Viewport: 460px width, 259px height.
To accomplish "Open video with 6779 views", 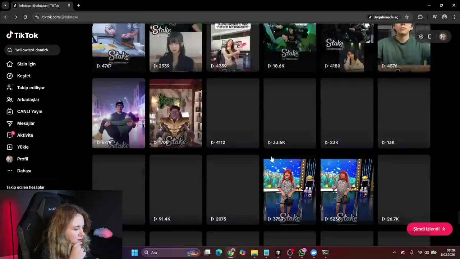I will 119,113.
